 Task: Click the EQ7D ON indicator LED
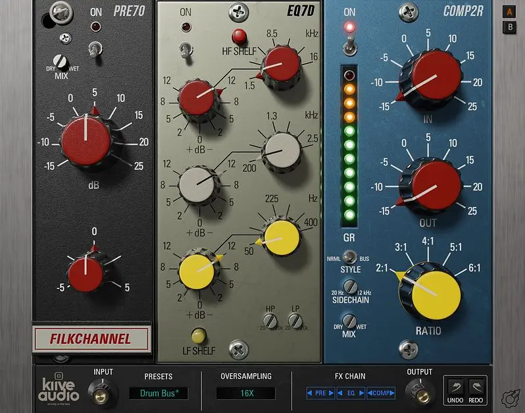186,27
